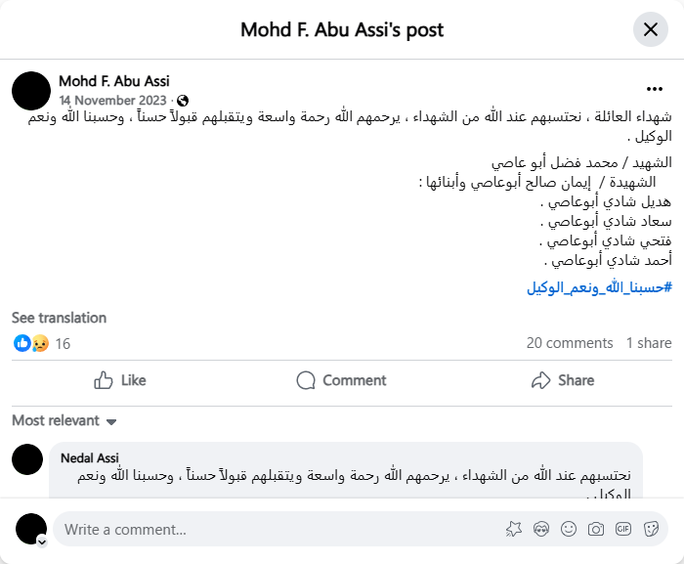Open Nedal Assi's commenter profile name
This screenshot has height=564, width=684.
[x=90, y=457]
